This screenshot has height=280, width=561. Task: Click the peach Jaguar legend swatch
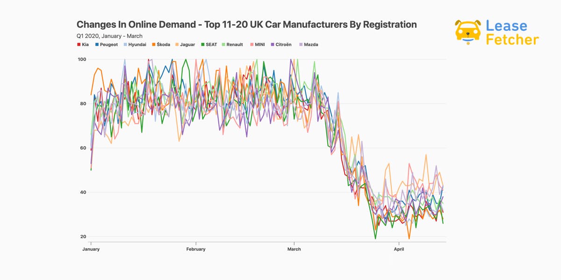tap(177, 44)
